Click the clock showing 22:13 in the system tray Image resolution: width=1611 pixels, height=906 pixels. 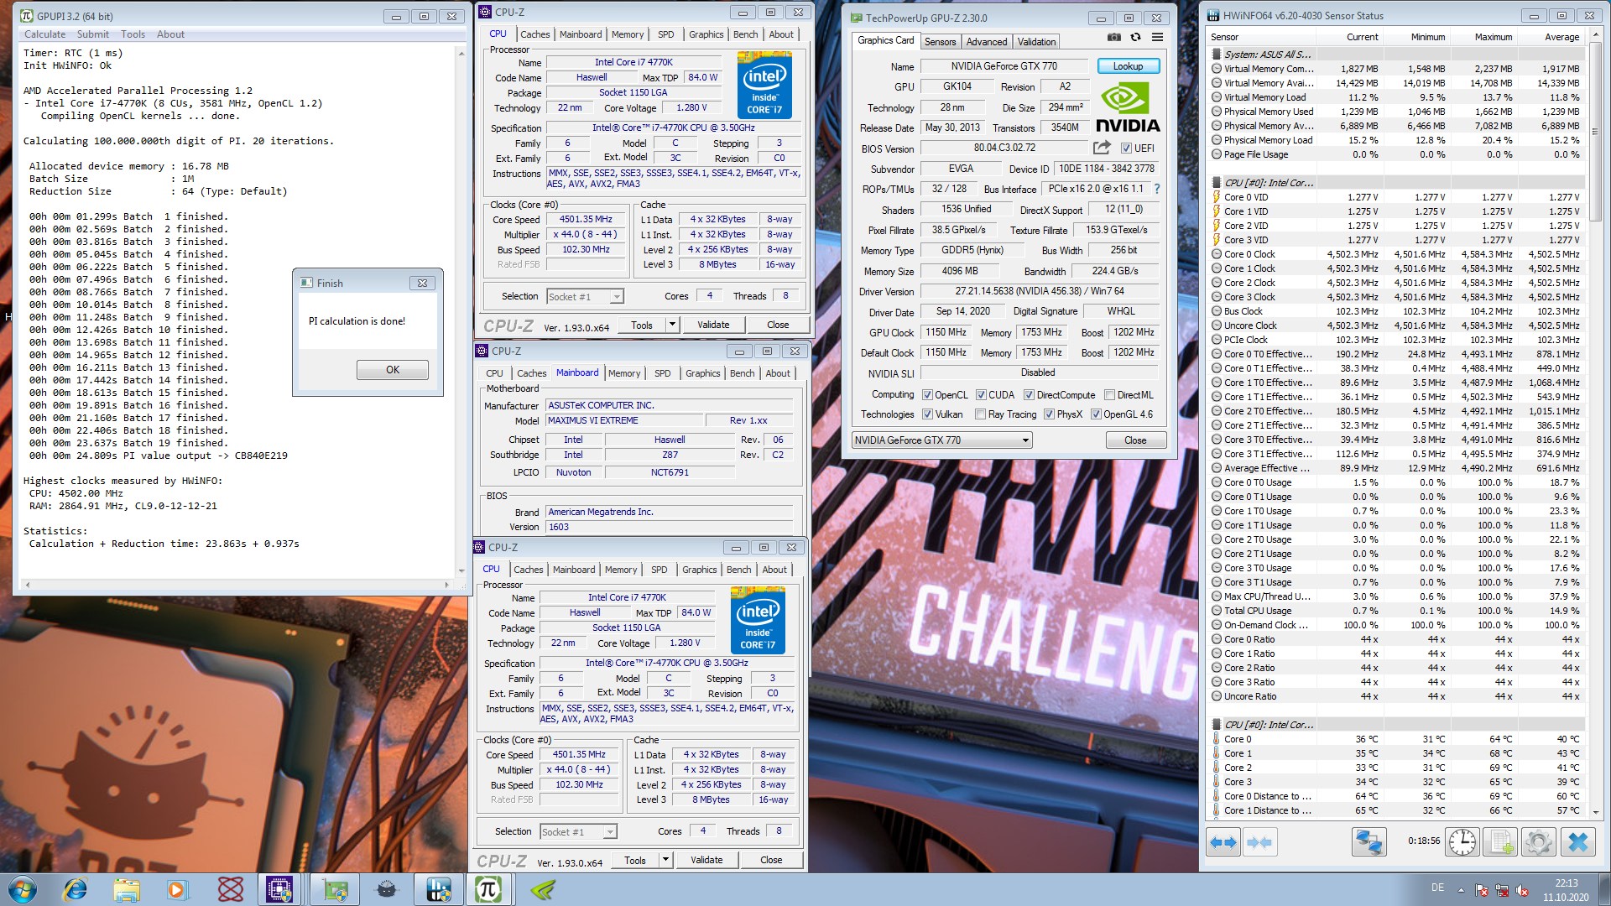pyautogui.click(x=1565, y=883)
